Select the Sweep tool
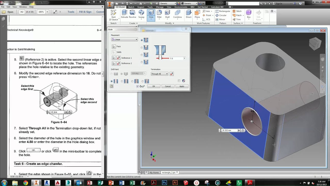This screenshot has width=330, height=186. (141, 14)
